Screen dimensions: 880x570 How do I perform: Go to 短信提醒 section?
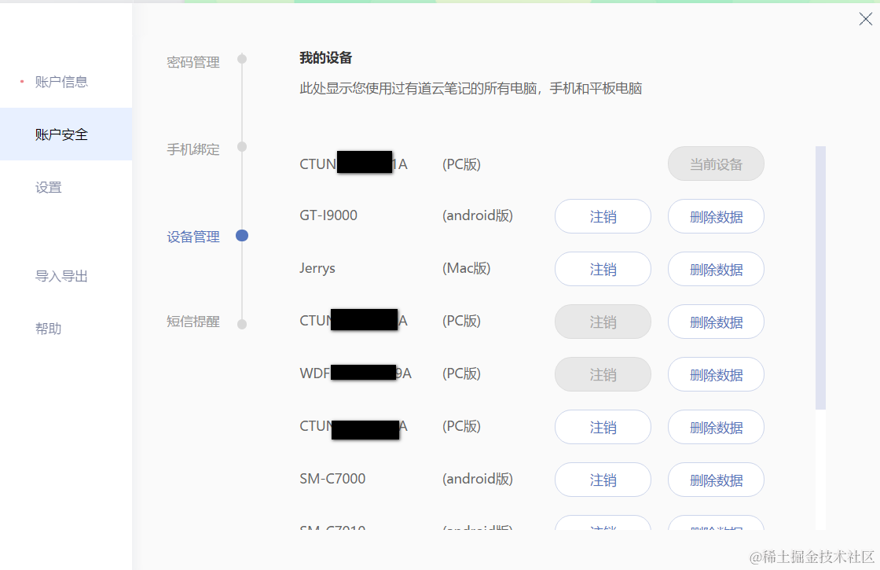[193, 322]
